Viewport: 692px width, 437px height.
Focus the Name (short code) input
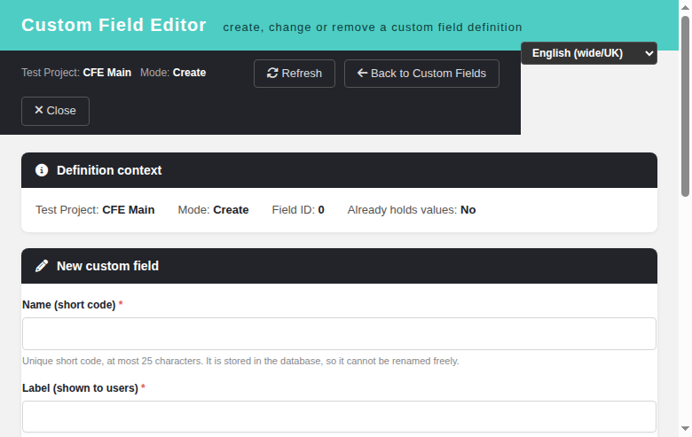coord(339,333)
